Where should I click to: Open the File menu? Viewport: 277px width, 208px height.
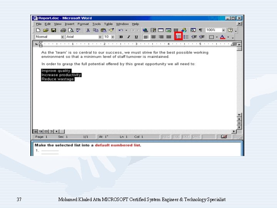[39, 24]
